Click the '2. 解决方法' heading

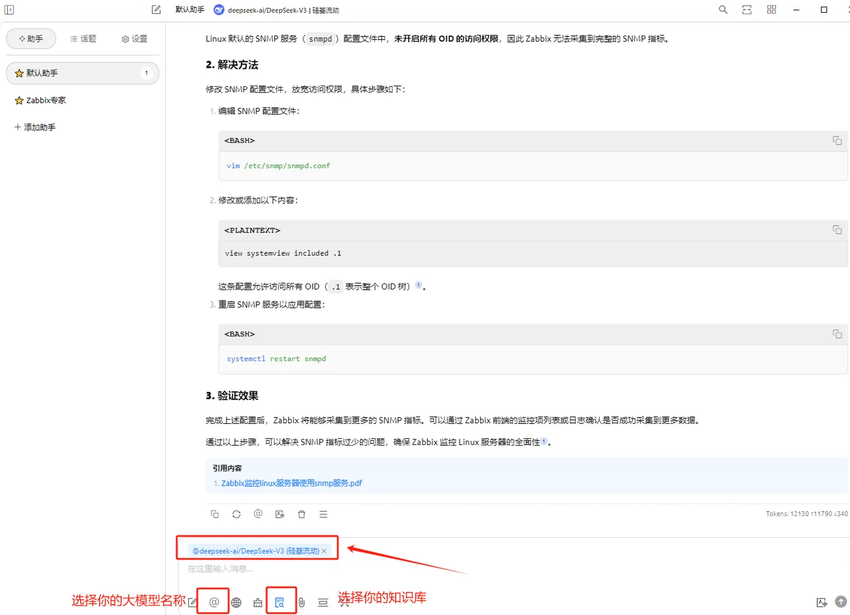point(232,65)
